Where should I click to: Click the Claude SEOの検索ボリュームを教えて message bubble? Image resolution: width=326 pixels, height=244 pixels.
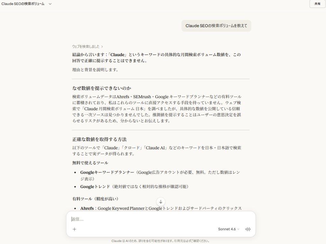(x=216, y=25)
